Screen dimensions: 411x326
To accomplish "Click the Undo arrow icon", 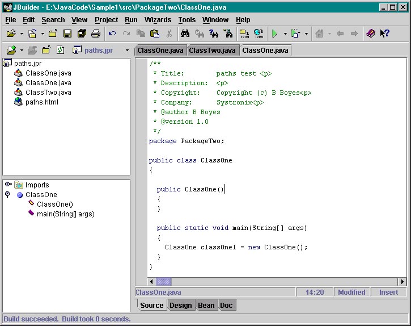I will [112, 34].
